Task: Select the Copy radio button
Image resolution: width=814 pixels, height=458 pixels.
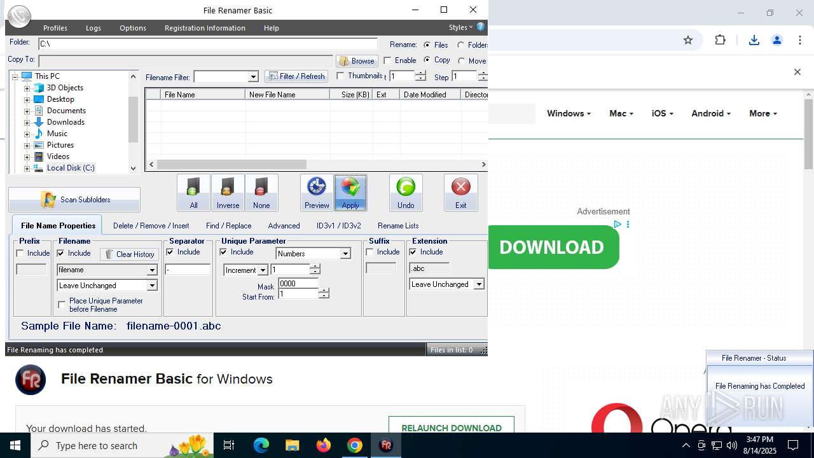Action: 427,60
